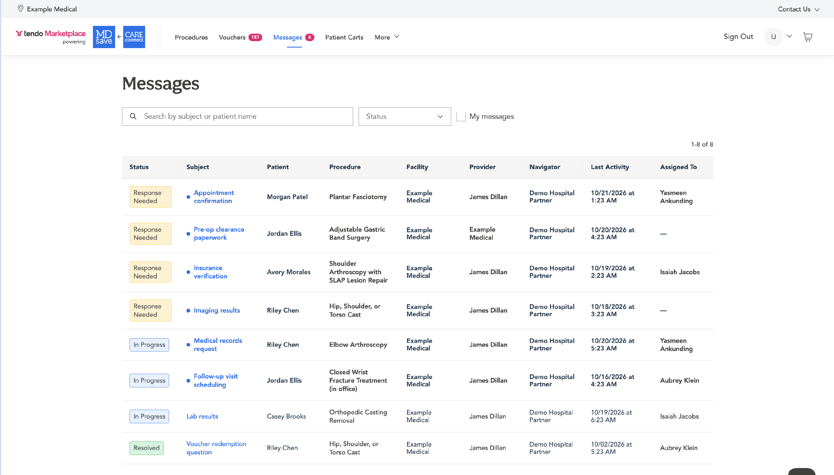Click the Assigned To column header
The height and width of the screenshot is (475, 834).
tap(678, 167)
